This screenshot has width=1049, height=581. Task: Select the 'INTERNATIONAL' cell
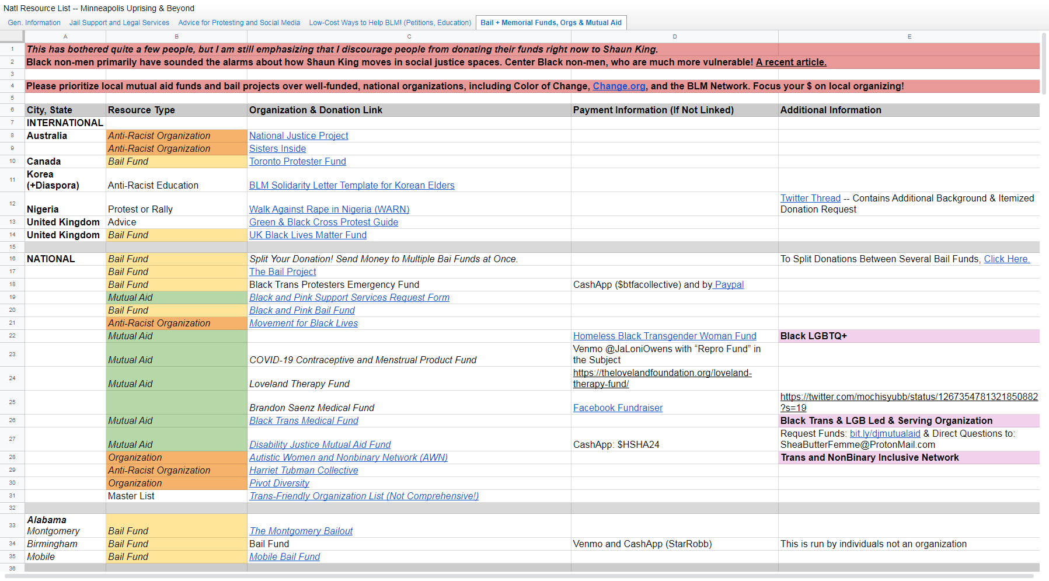coord(65,123)
